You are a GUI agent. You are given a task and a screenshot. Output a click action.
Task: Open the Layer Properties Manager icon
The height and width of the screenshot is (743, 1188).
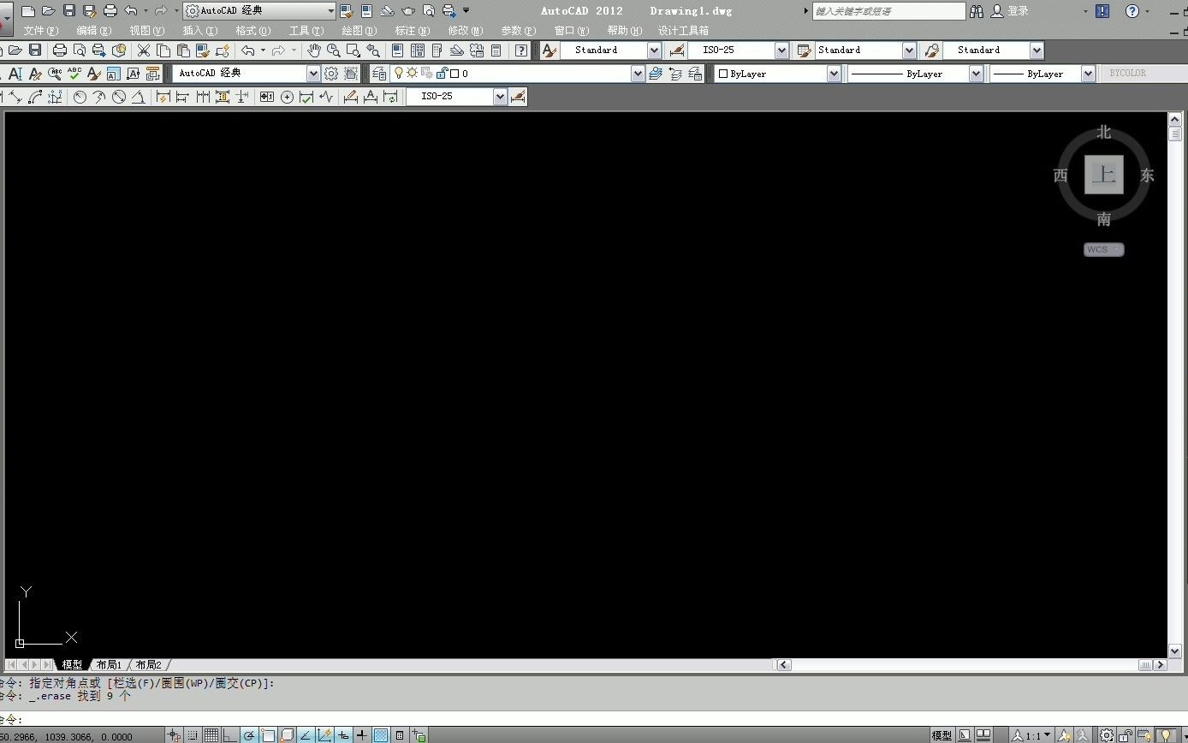[x=379, y=74]
